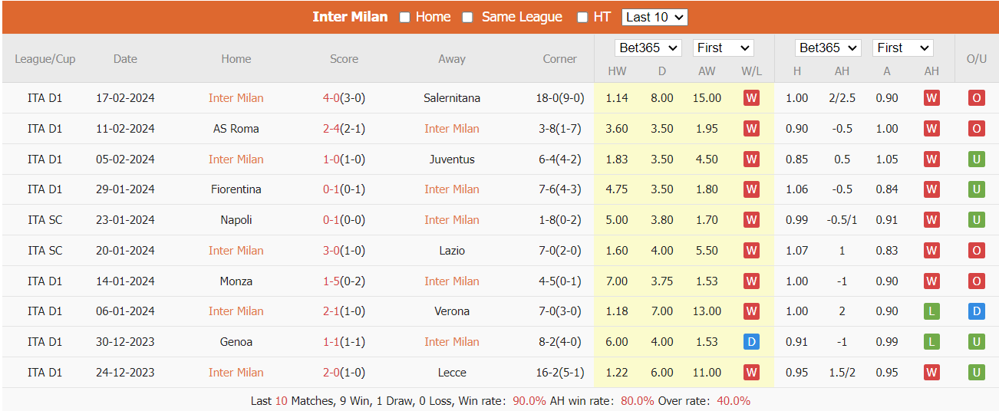Click the blue D result badge for Genoa match
This screenshot has height=411, width=999.
(x=751, y=342)
